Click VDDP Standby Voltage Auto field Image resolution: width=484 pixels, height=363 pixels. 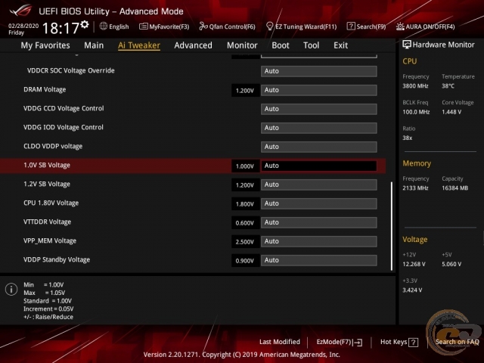pyautogui.click(x=319, y=260)
